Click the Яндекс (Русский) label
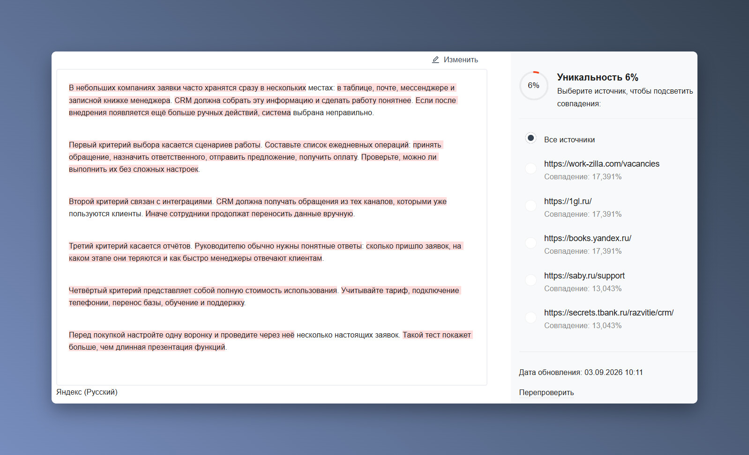Viewport: 749px width, 455px height. pos(87,392)
